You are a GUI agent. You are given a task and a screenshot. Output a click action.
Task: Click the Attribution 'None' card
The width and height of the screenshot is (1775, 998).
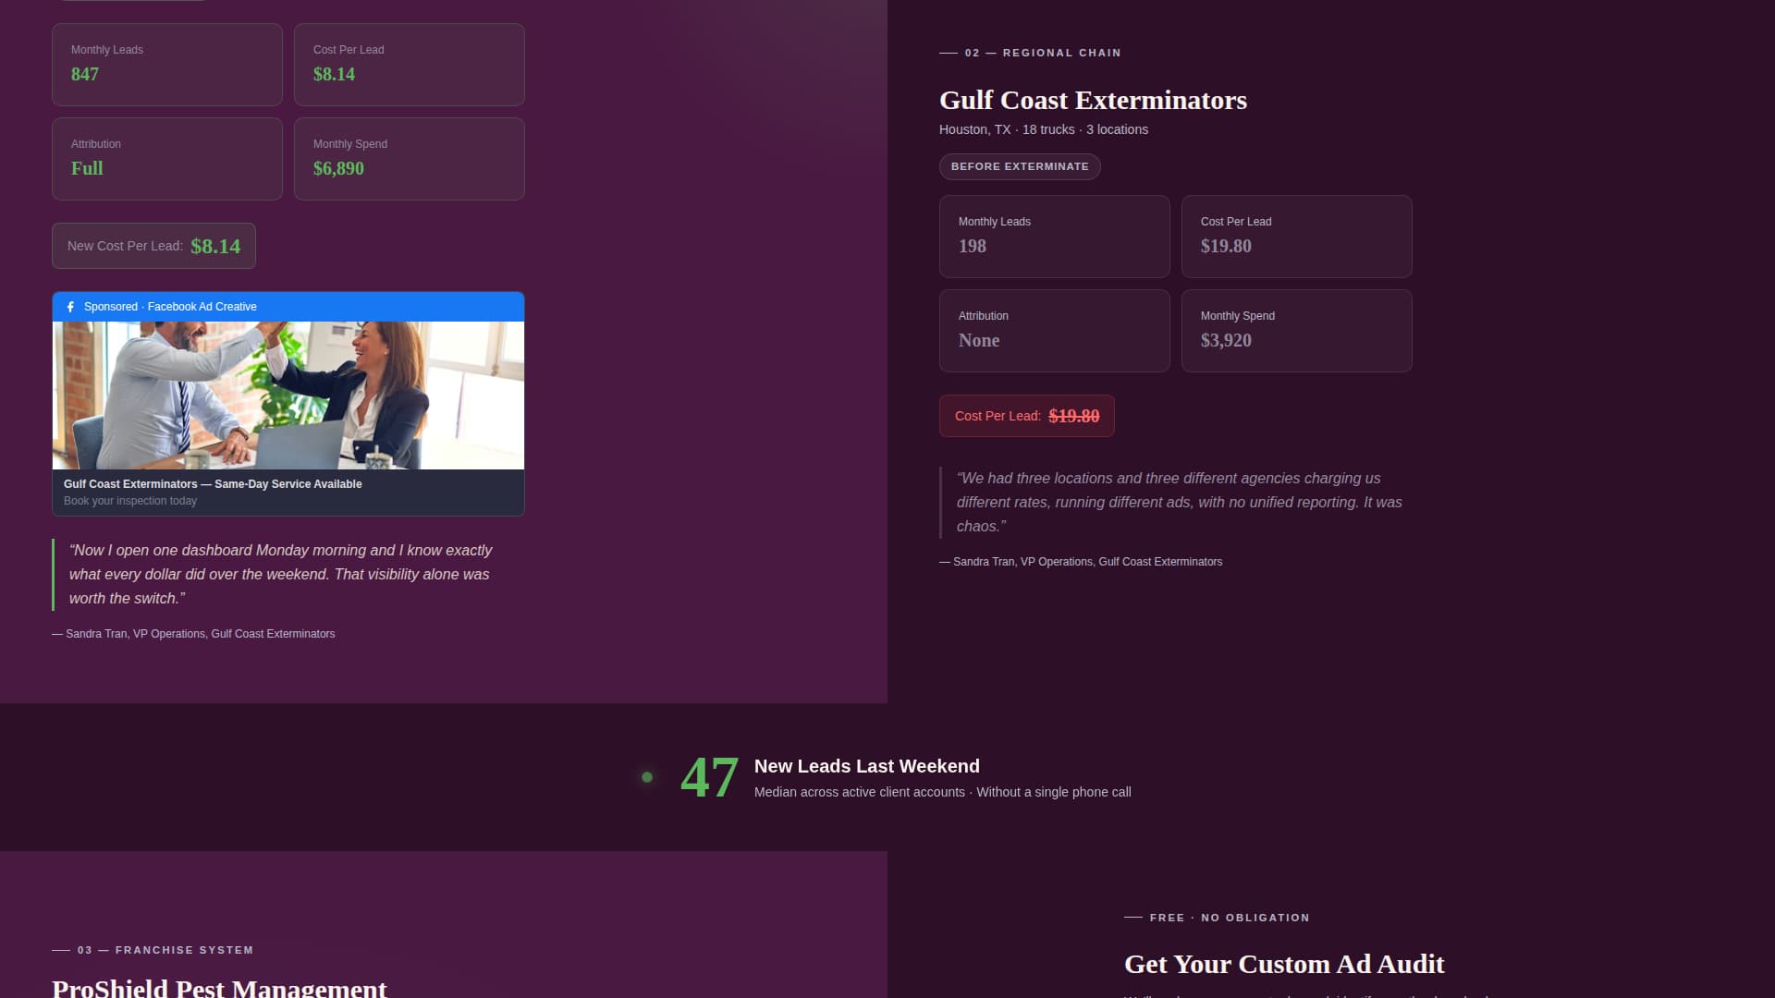tap(1055, 331)
